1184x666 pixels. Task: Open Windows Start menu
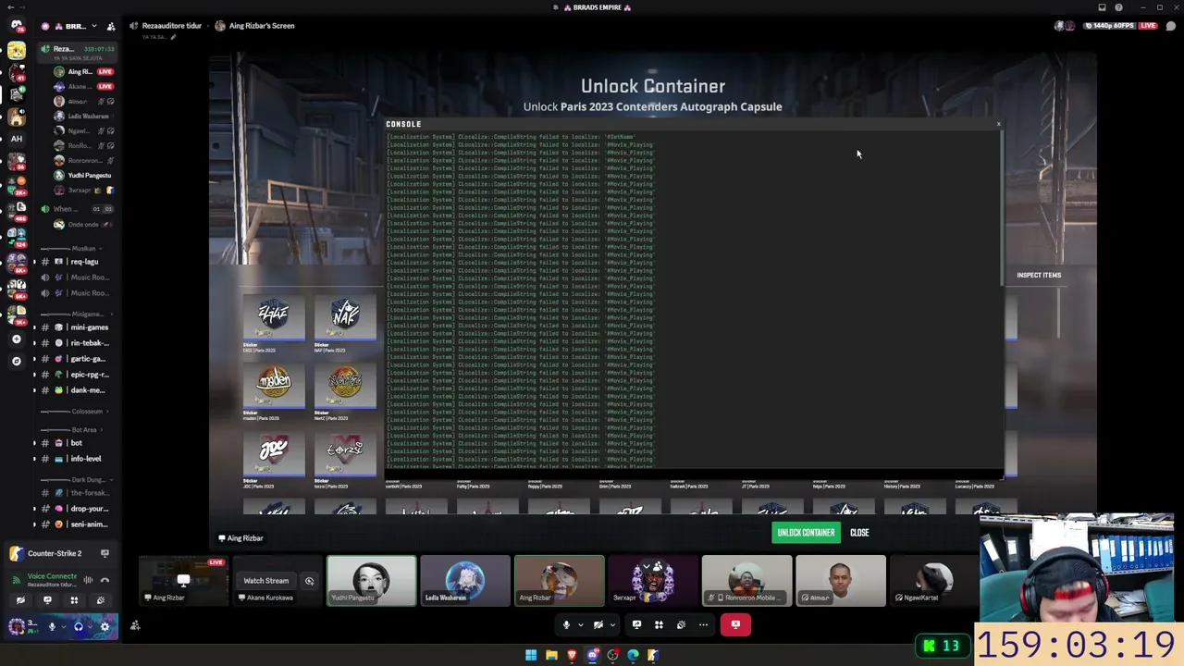click(x=531, y=655)
